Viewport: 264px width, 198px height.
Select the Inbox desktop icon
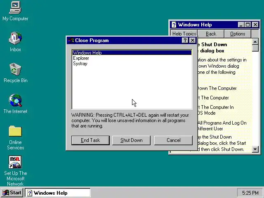click(x=15, y=42)
